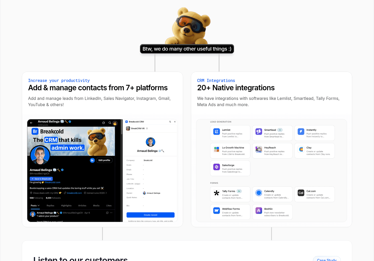Click the 'Btw, we do many other useful things :)' label
Screen dimensions: 374x261
187,49
